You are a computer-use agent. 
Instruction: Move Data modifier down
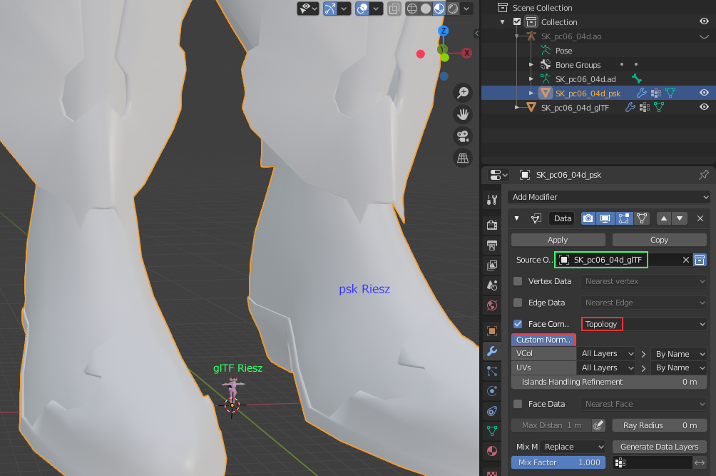coord(680,218)
